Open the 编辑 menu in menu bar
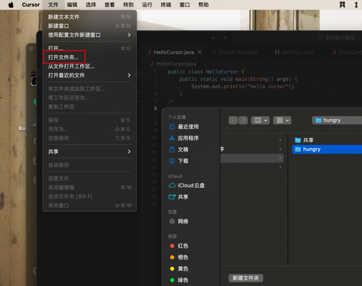This screenshot has width=362, height=286. [72, 5]
